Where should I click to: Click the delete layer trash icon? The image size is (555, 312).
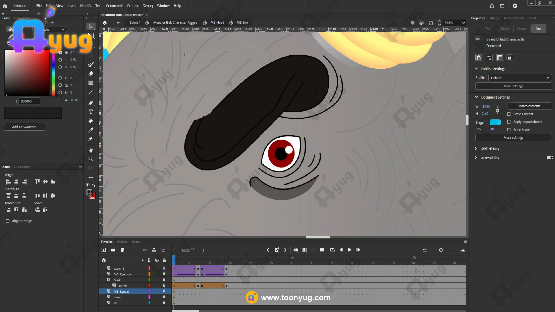122,250
